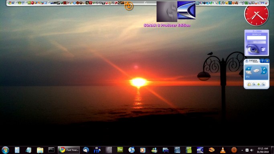Click the green Dw icon in top dock
Screen dimensions: 274x154
pos(29,3)
